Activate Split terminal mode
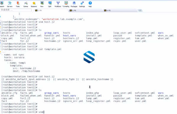The height and width of the screenshot is (114, 177). (x=50, y=4)
